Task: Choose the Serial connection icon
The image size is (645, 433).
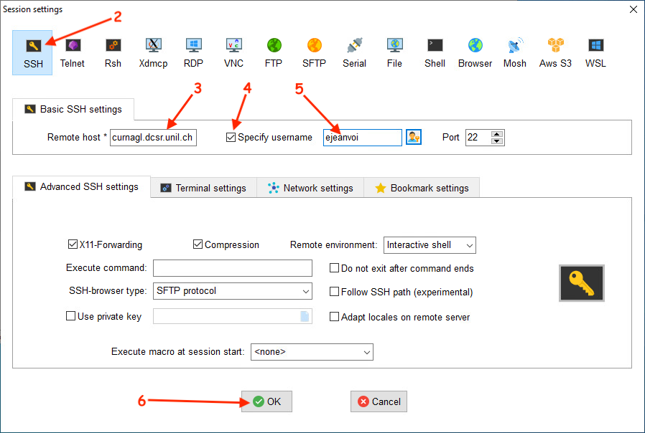Action: click(x=354, y=52)
